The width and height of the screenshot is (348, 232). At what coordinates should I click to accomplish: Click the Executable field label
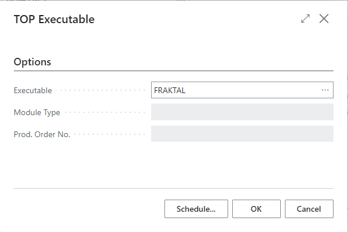click(x=32, y=90)
